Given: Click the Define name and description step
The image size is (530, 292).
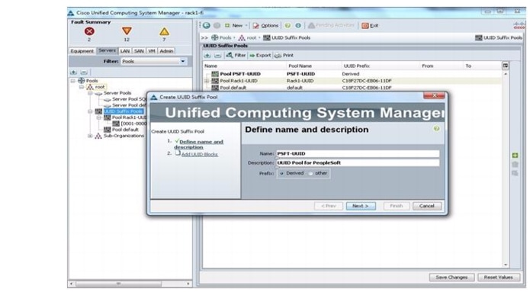Looking at the screenshot, I should (x=199, y=144).
